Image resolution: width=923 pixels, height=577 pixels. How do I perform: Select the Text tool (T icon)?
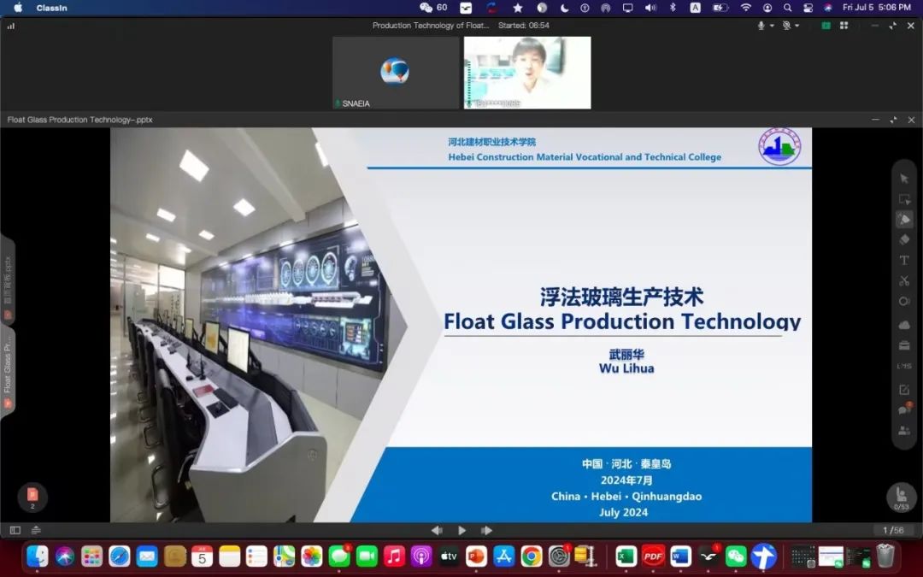point(904,260)
